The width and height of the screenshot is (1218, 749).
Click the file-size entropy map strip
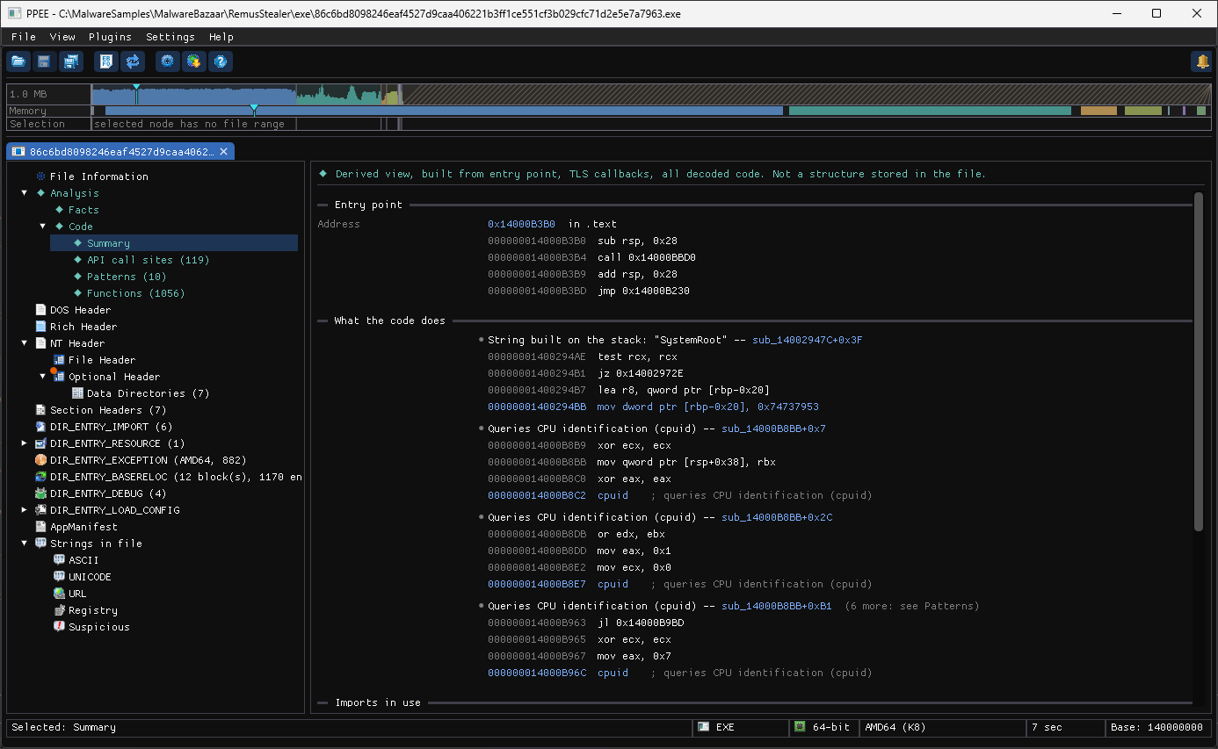pos(650,94)
